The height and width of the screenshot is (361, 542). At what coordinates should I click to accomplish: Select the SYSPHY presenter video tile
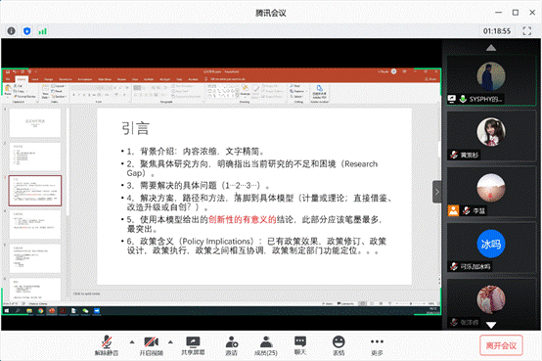(491, 80)
